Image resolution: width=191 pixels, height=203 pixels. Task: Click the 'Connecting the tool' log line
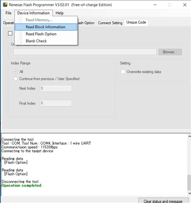pyautogui.click(x=18, y=139)
